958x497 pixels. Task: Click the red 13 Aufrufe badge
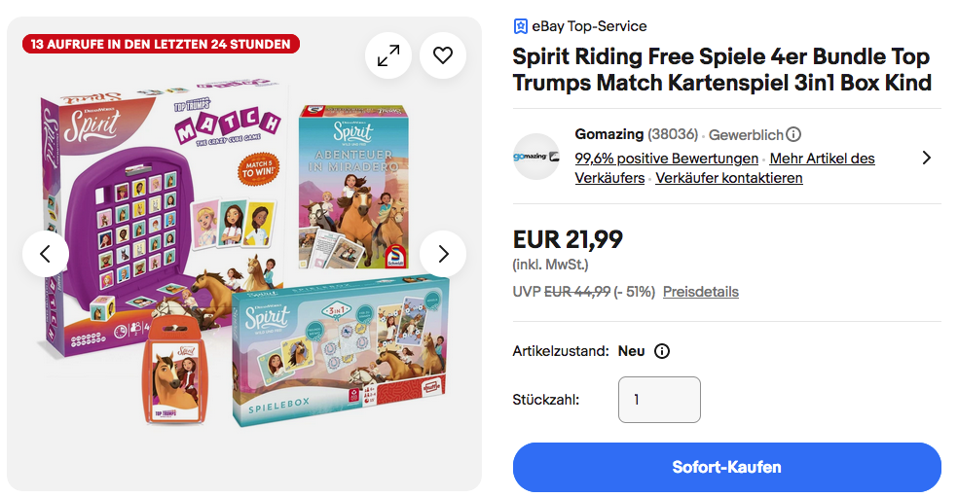pos(161,44)
